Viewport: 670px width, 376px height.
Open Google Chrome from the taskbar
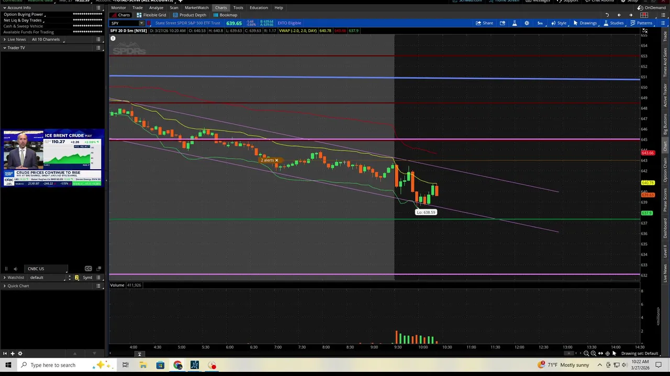coord(177,365)
